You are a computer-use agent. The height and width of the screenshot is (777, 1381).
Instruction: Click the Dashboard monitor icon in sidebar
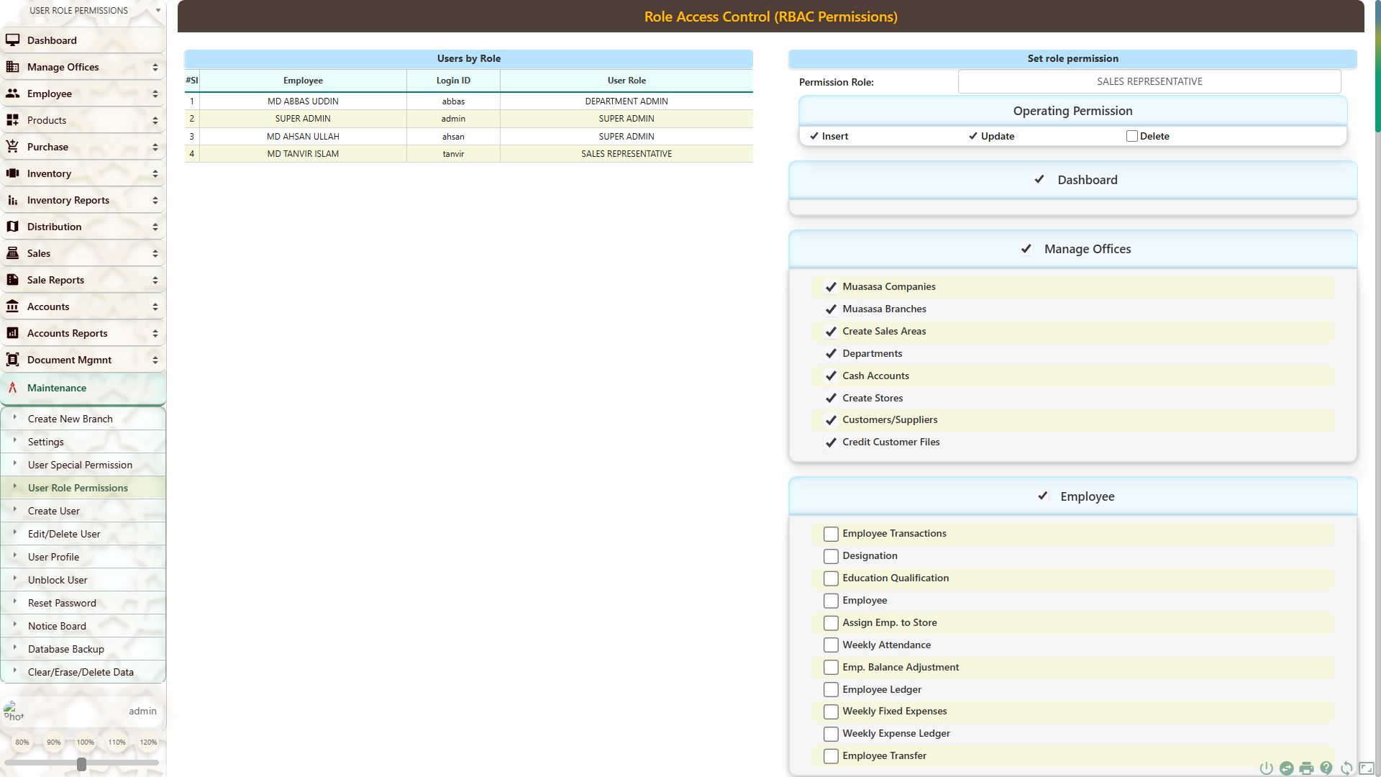pyautogui.click(x=12, y=40)
